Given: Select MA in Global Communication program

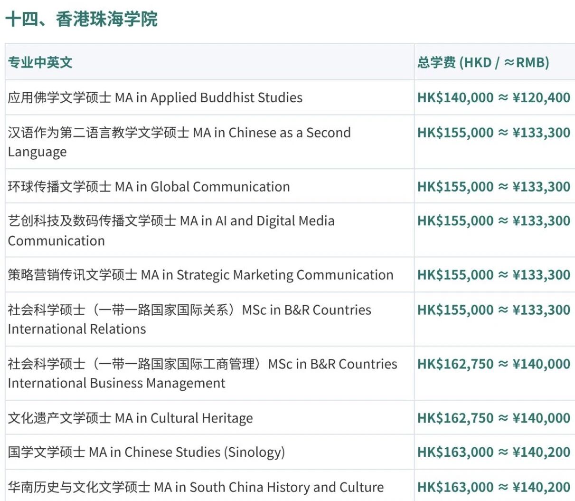Looking at the screenshot, I should pyautogui.click(x=149, y=186).
